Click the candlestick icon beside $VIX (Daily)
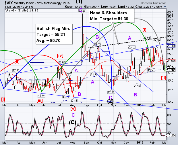Image resolution: width=178 pixels, height=145 pixels. pos(6,11)
